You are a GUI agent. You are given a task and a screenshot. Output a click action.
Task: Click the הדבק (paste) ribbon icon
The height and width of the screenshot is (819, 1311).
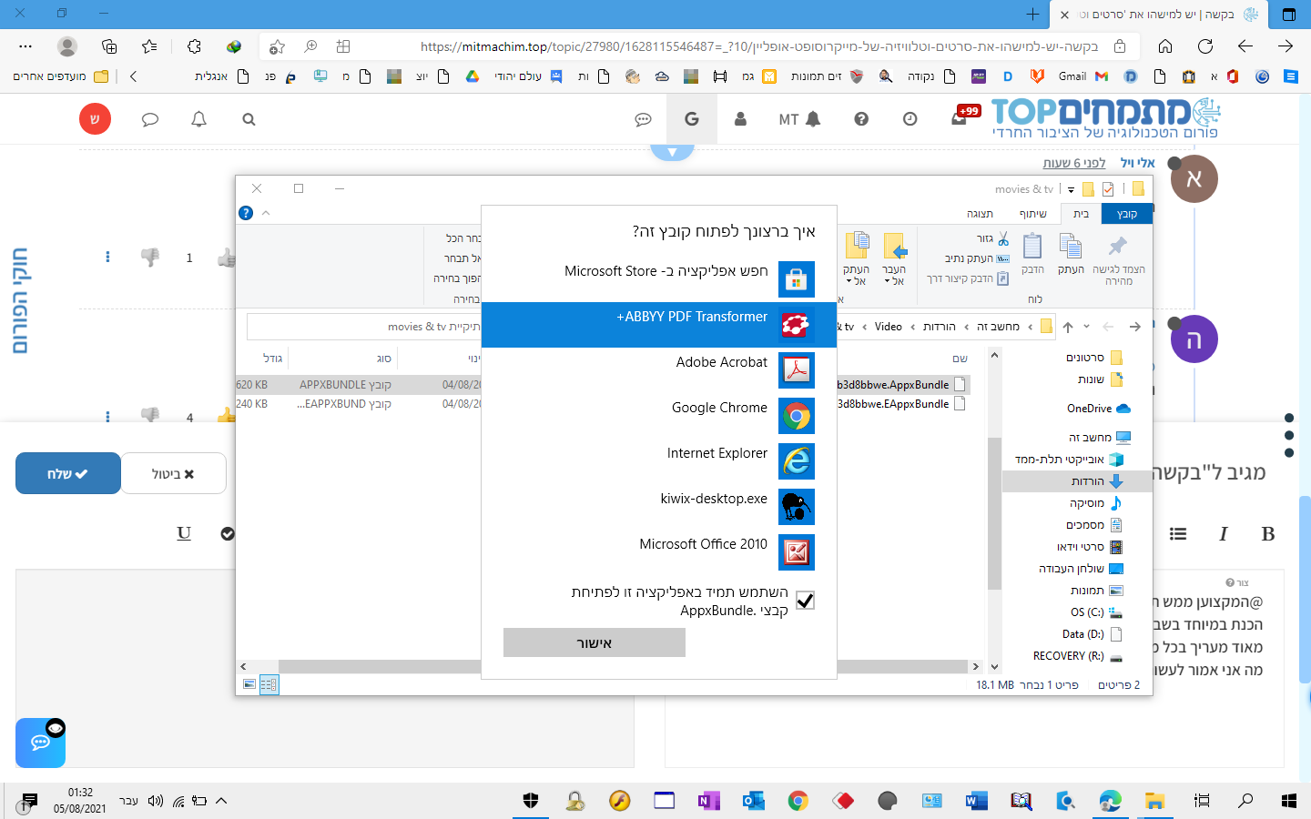[x=1032, y=253]
